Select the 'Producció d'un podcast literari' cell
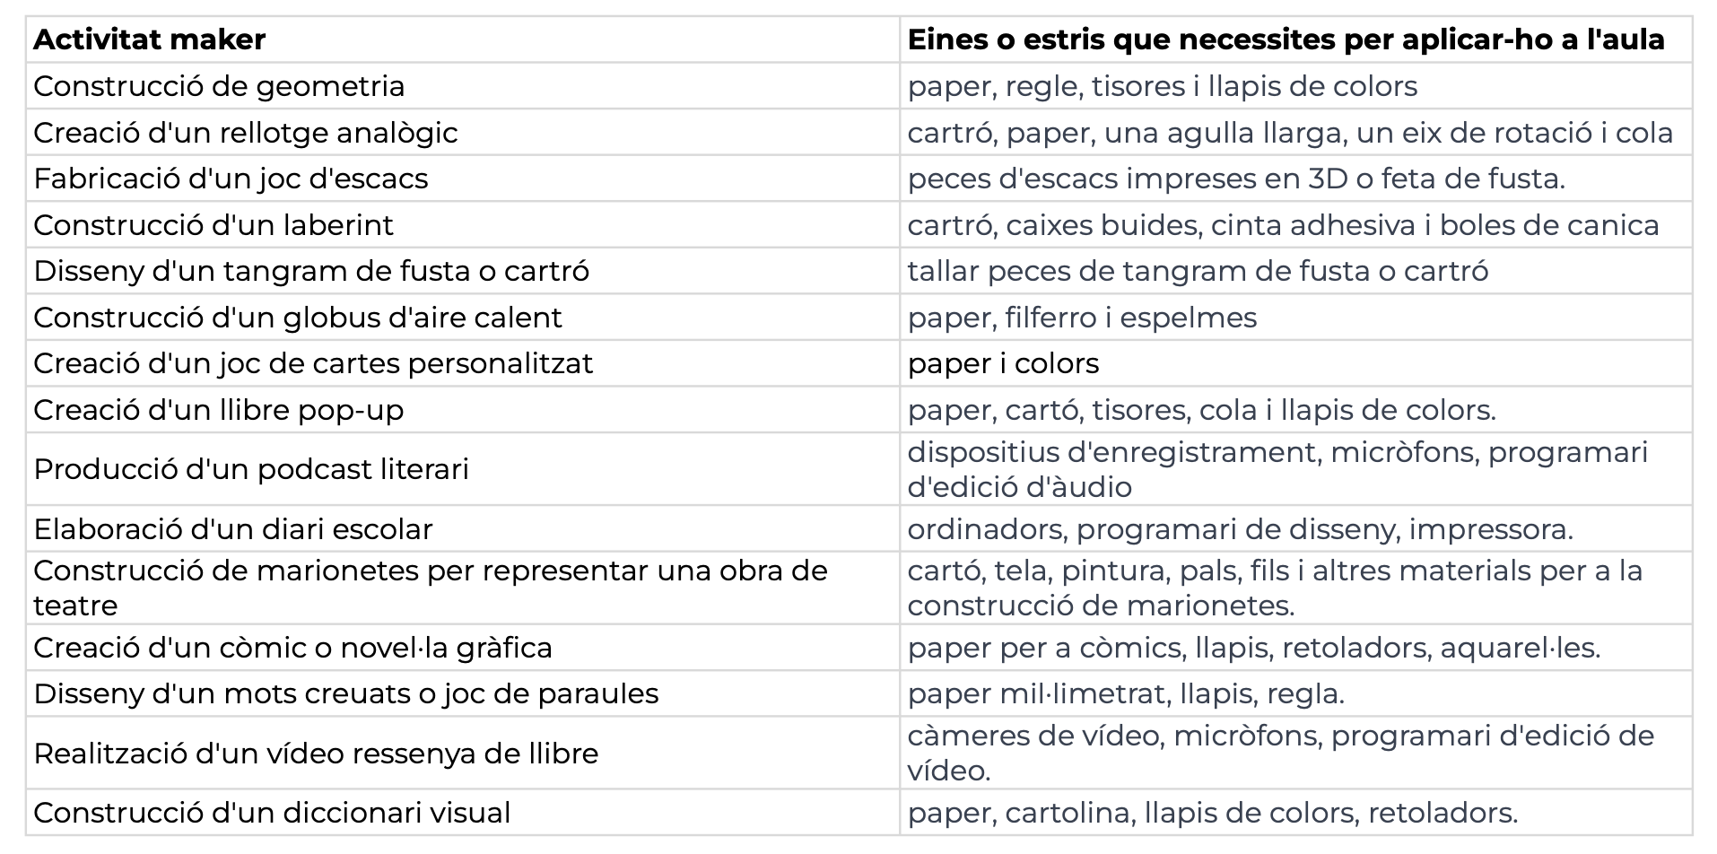 click(251, 469)
